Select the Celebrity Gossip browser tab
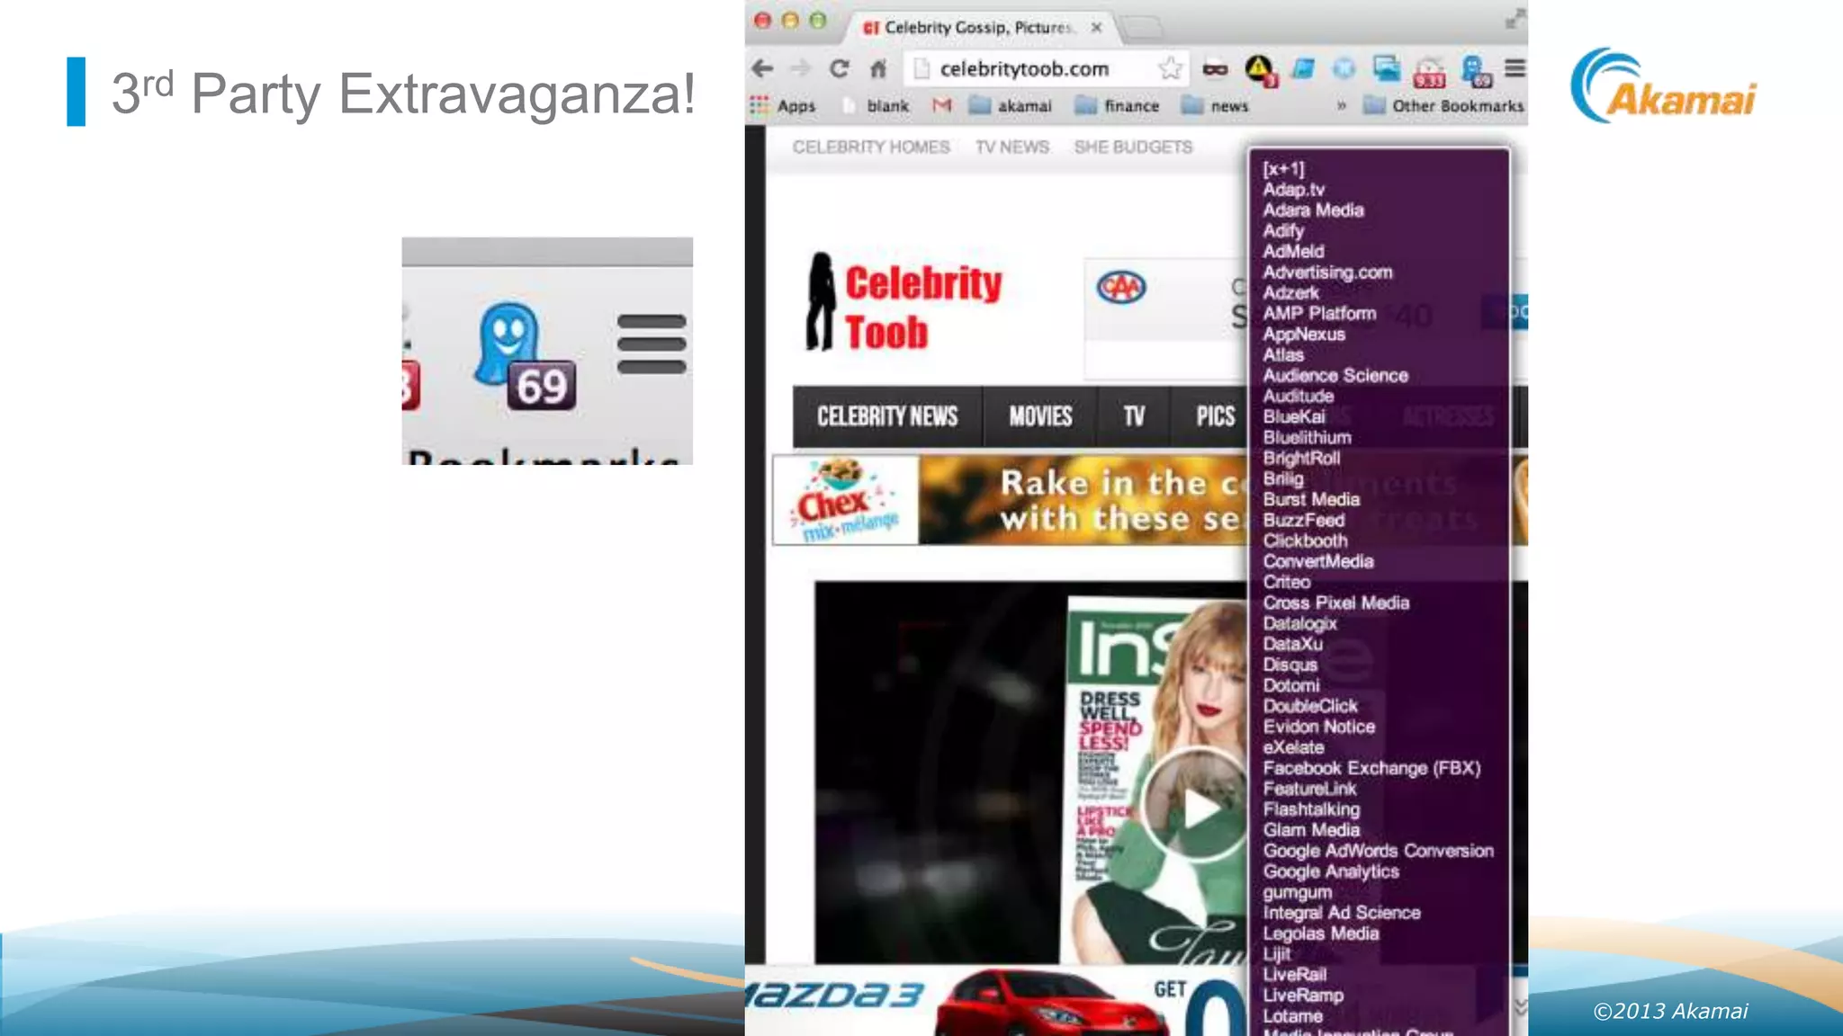Screen dimensions: 1843x1036 [975, 28]
